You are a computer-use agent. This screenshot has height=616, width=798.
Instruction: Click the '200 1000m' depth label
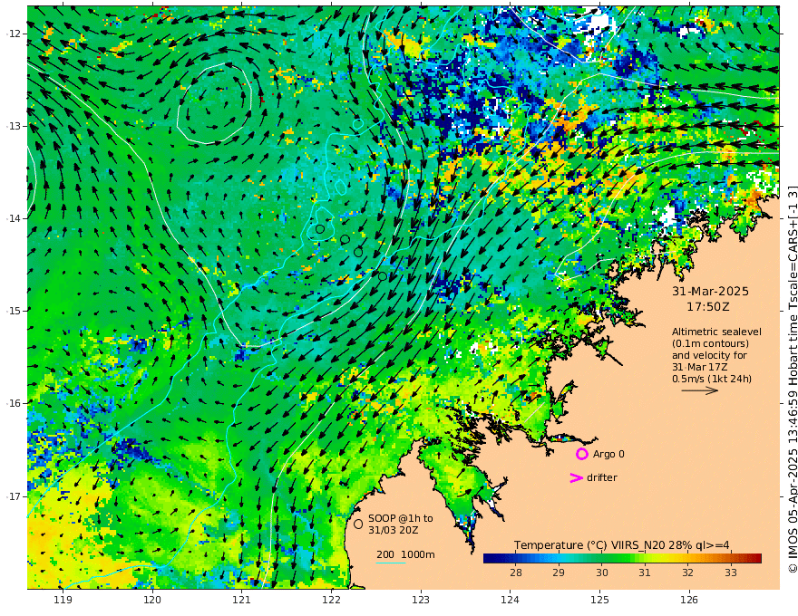pos(405,554)
